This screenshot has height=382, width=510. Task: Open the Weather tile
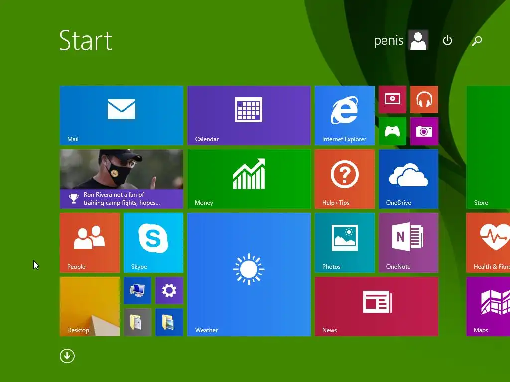[249, 275]
